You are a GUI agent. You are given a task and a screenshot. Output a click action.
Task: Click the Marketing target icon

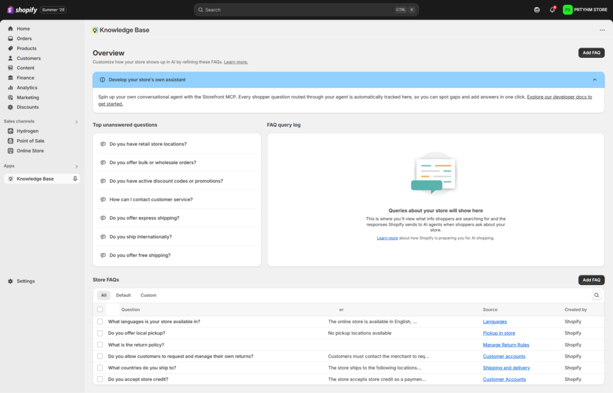[x=11, y=97]
